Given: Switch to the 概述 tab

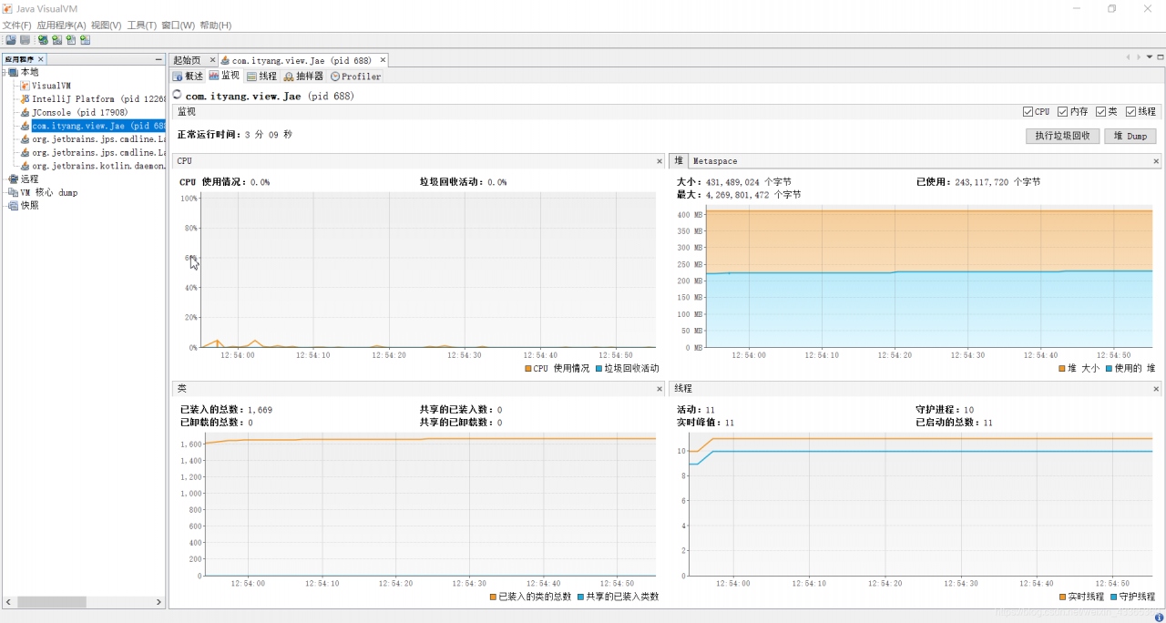Looking at the screenshot, I should pyautogui.click(x=188, y=77).
